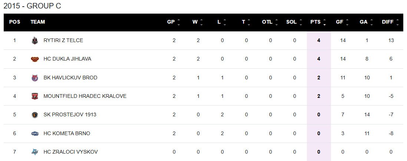
Task: Sort table by PTS sort arrow
Action: 325,22
